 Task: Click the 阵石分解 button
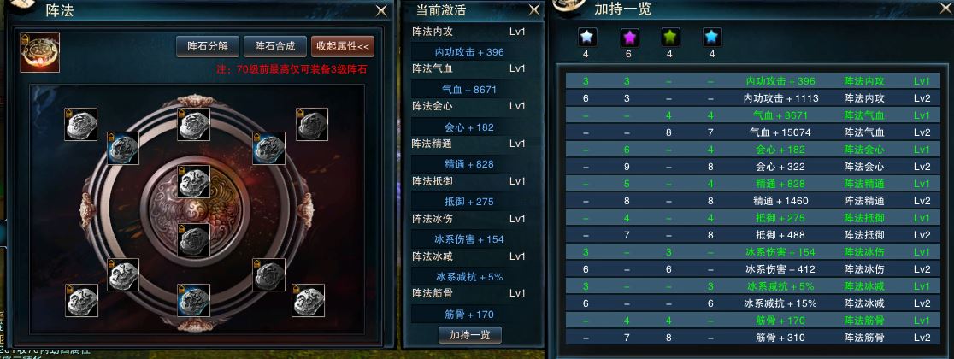tap(208, 46)
